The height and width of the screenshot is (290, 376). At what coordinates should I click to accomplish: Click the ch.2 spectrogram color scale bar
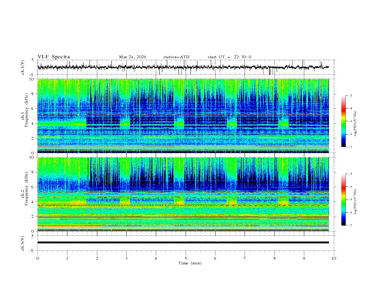click(x=343, y=199)
